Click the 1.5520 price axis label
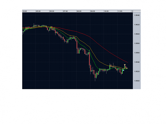The height and width of the screenshot is (124, 166). click(x=137, y=72)
